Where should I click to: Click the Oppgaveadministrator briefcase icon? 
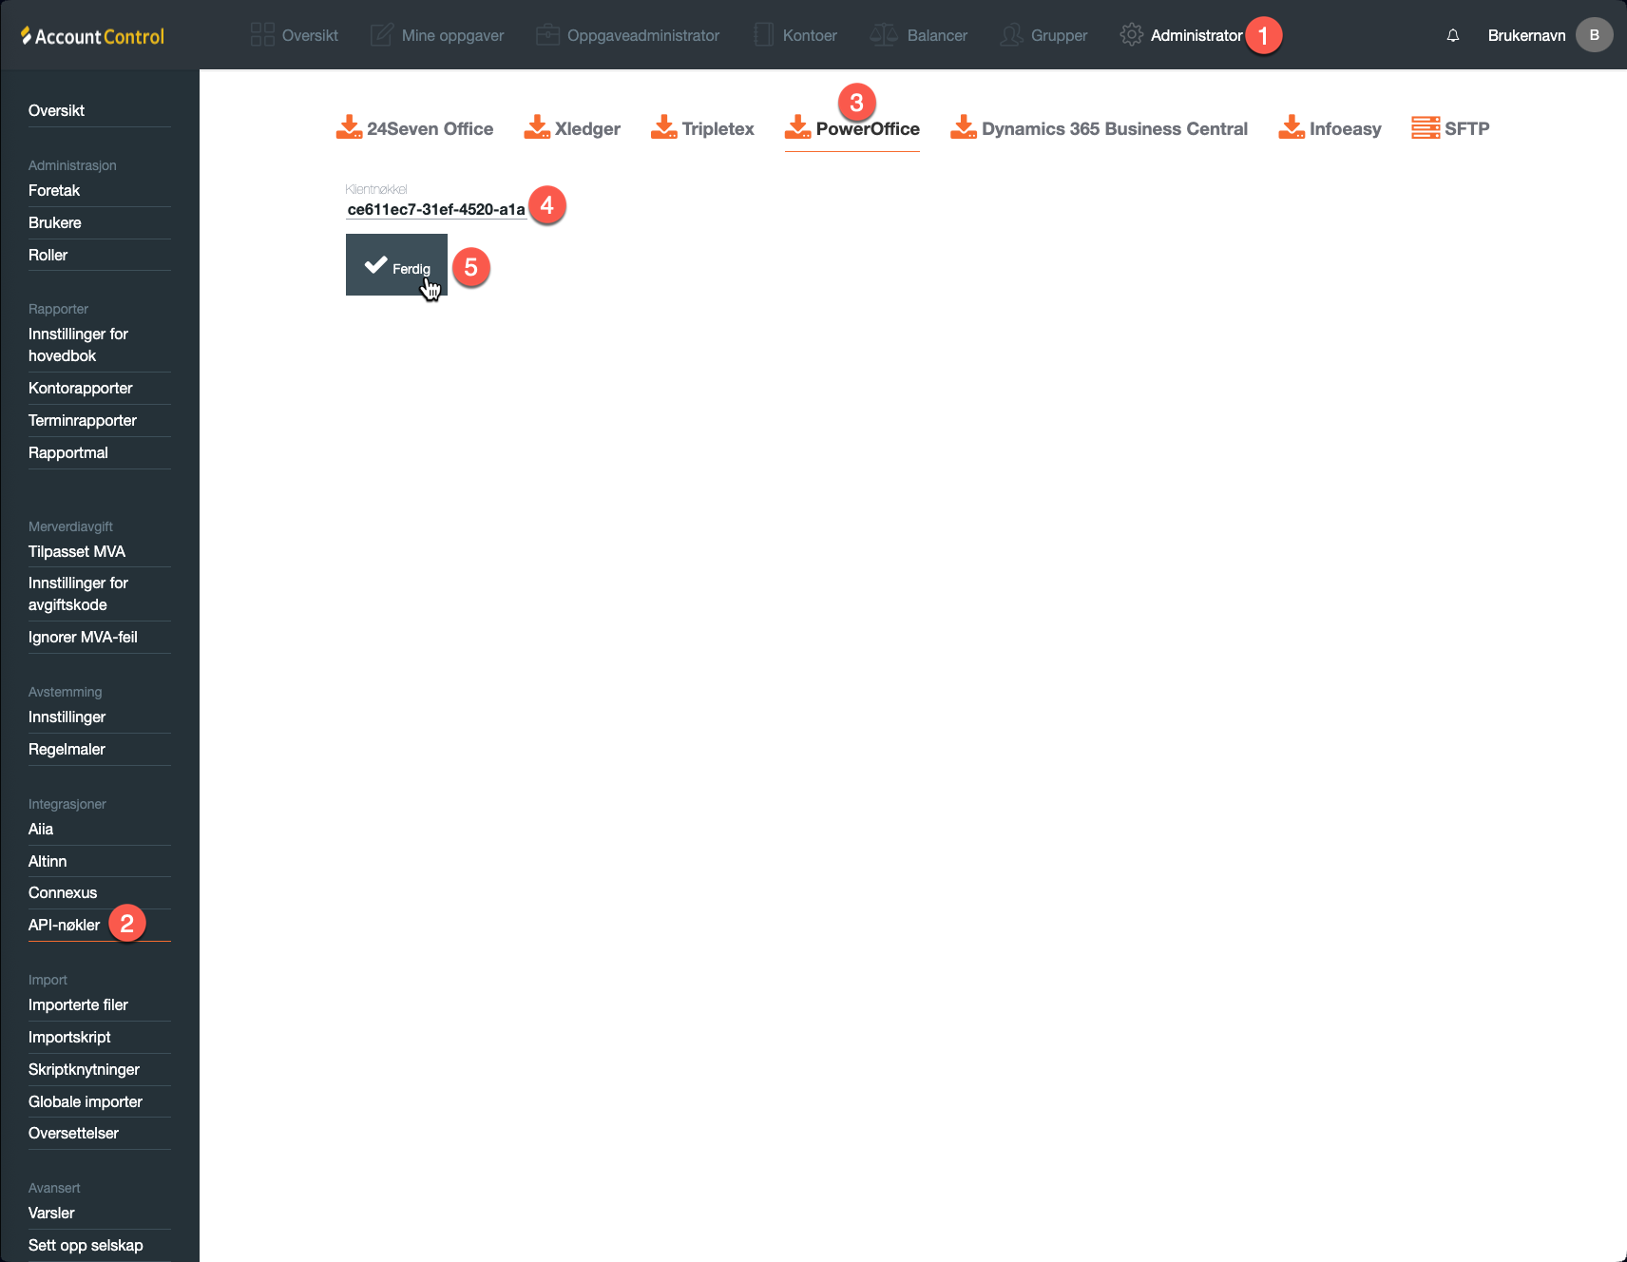pyautogui.click(x=547, y=35)
